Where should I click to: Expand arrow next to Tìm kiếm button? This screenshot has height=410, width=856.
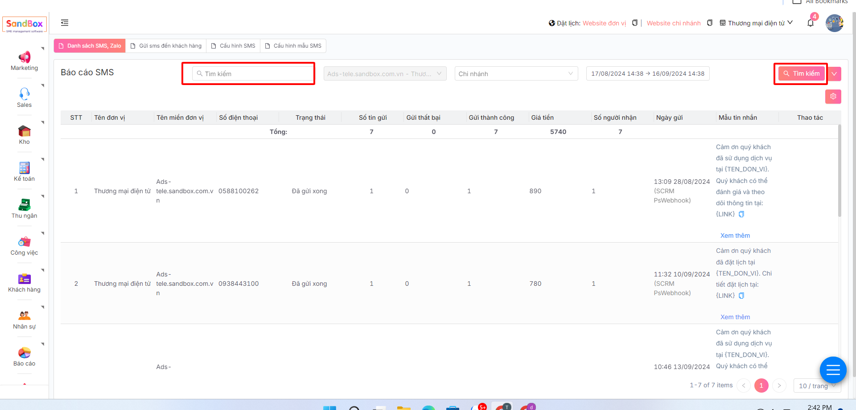pos(834,74)
